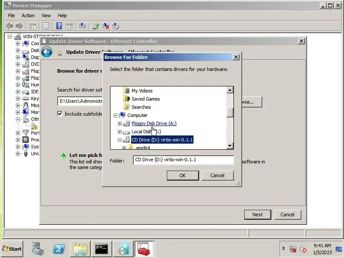The height and width of the screenshot is (258, 344).
Task: Click the unknown device warning icon under Other devices
Action: pyautogui.click(x=34, y=126)
